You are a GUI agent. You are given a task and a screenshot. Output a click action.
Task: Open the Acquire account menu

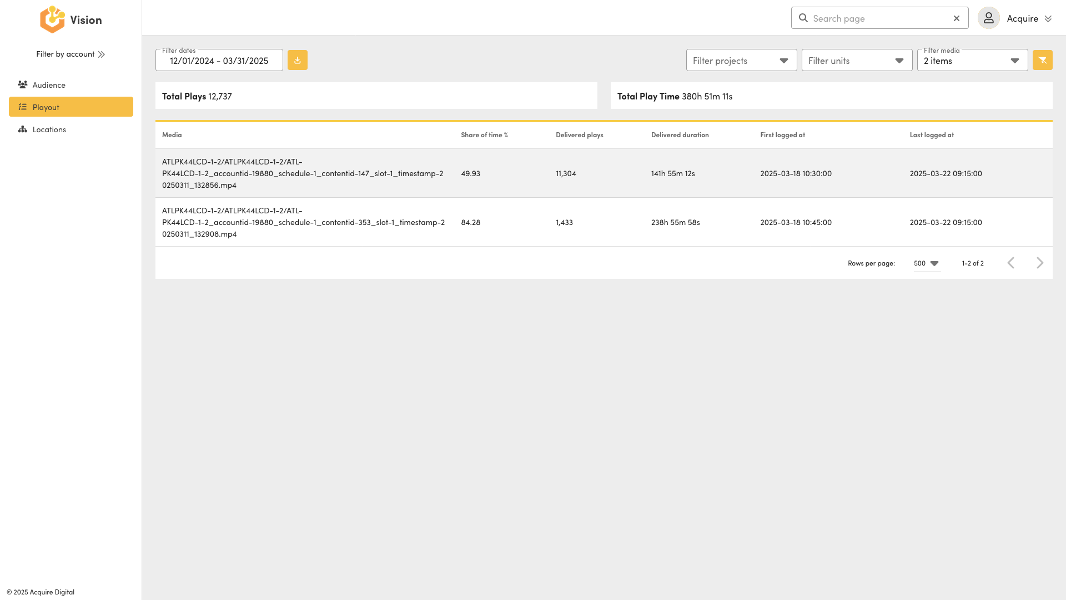[1029, 18]
